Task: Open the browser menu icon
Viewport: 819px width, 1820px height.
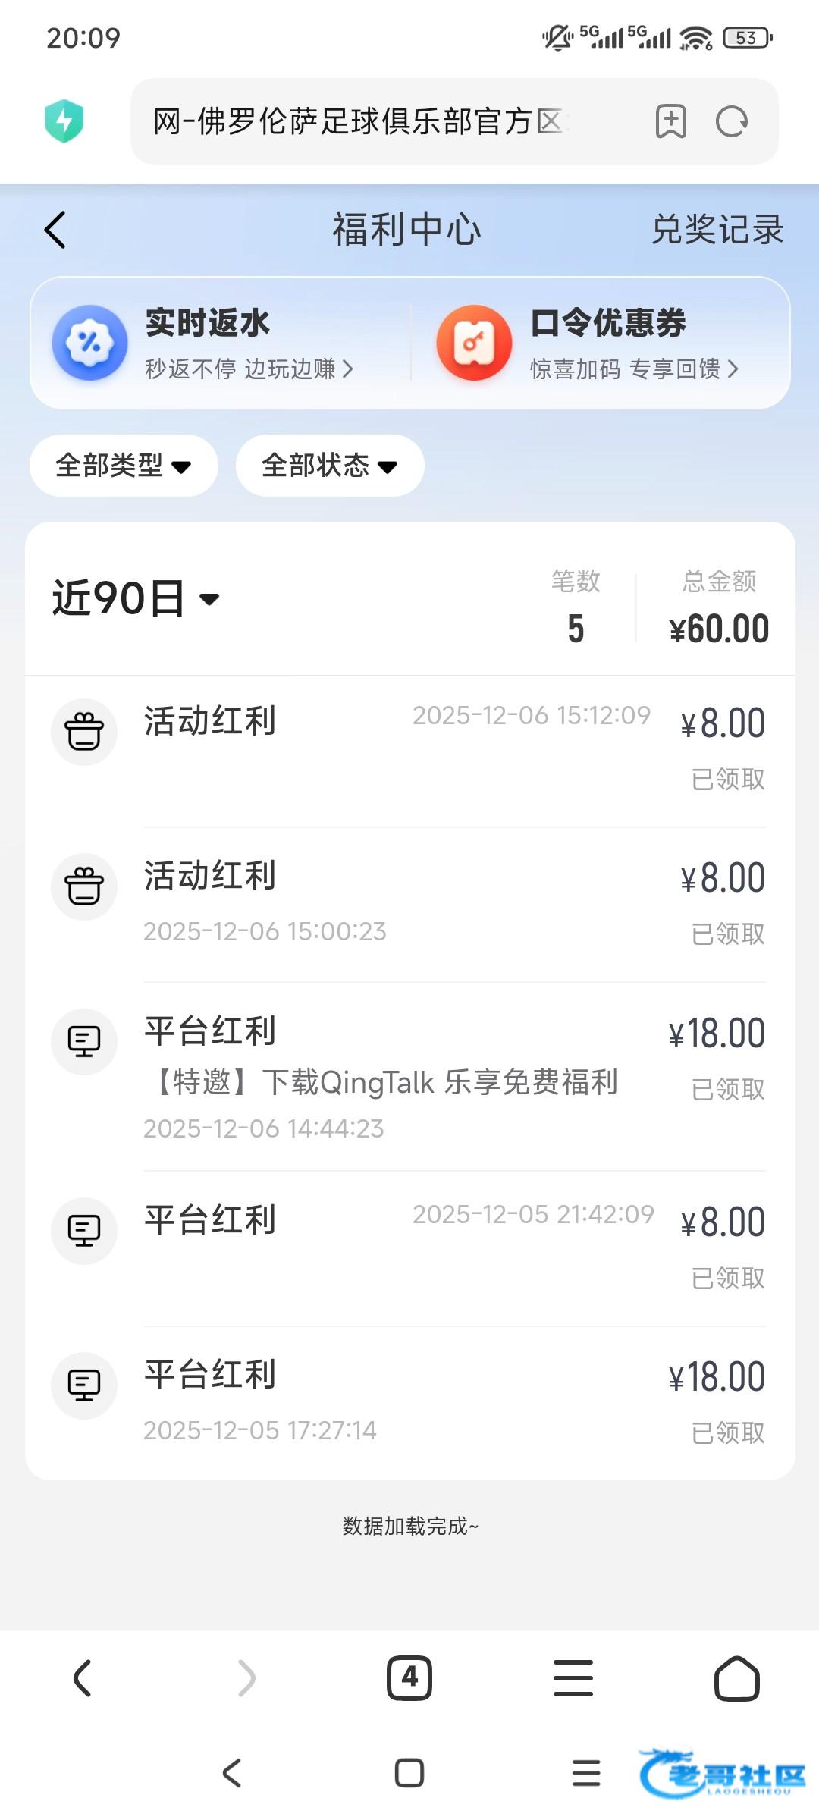Action: click(573, 1677)
